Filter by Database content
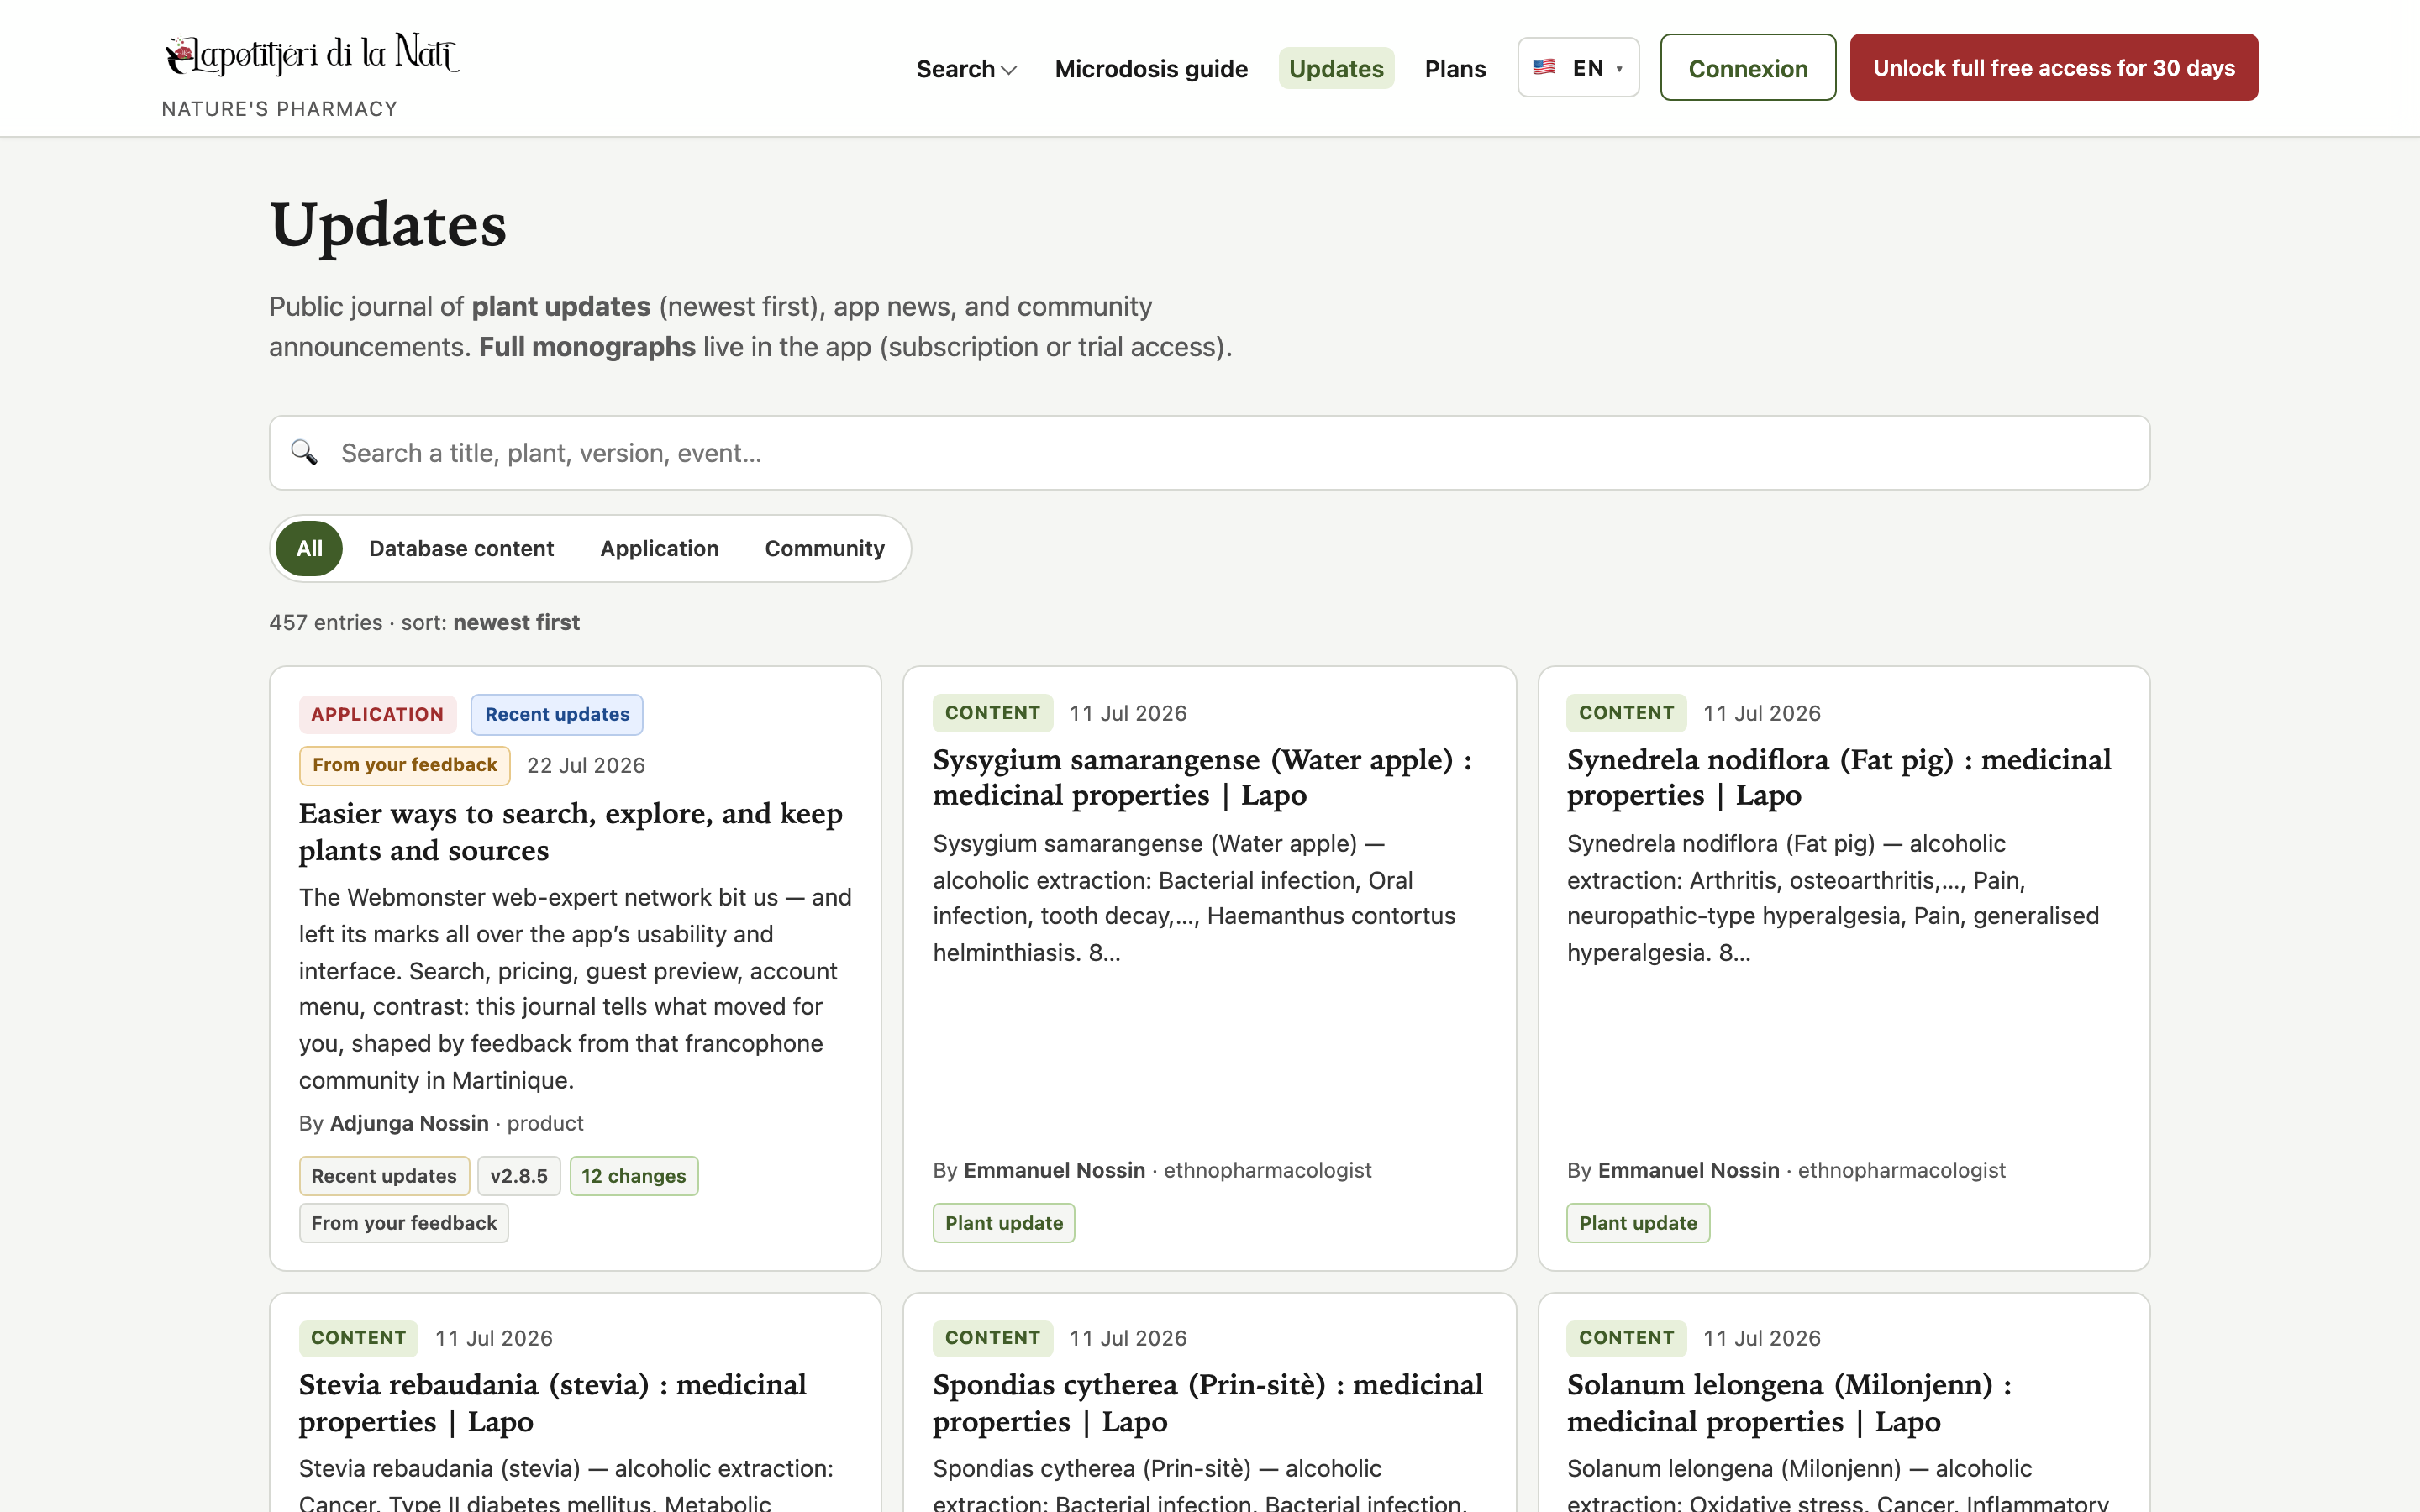The image size is (2420, 1512). point(461,548)
